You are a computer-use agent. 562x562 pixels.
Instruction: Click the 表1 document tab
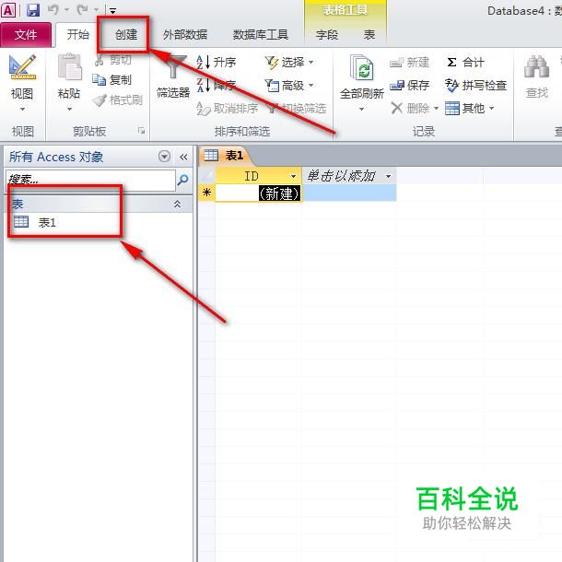click(225, 155)
